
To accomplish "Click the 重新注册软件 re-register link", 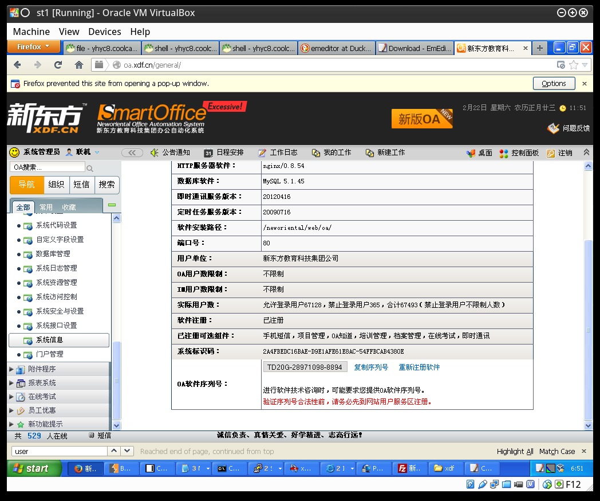I will point(419,367).
